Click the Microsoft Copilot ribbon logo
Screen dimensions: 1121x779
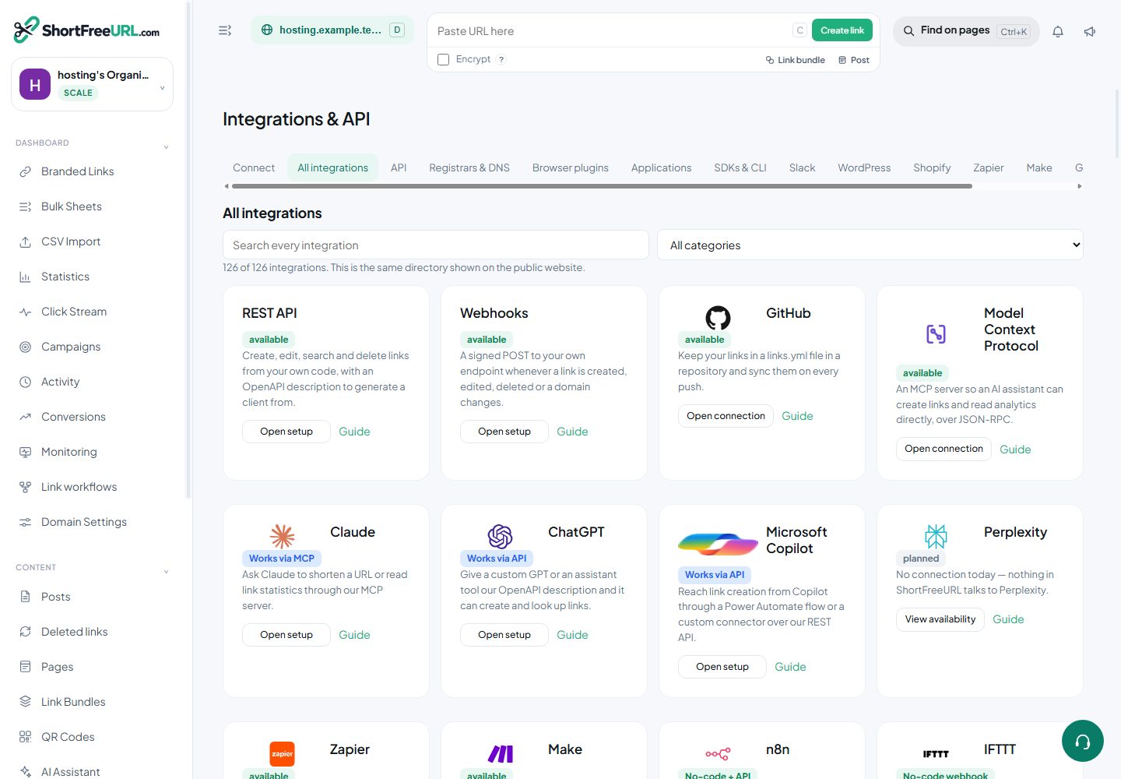click(718, 545)
